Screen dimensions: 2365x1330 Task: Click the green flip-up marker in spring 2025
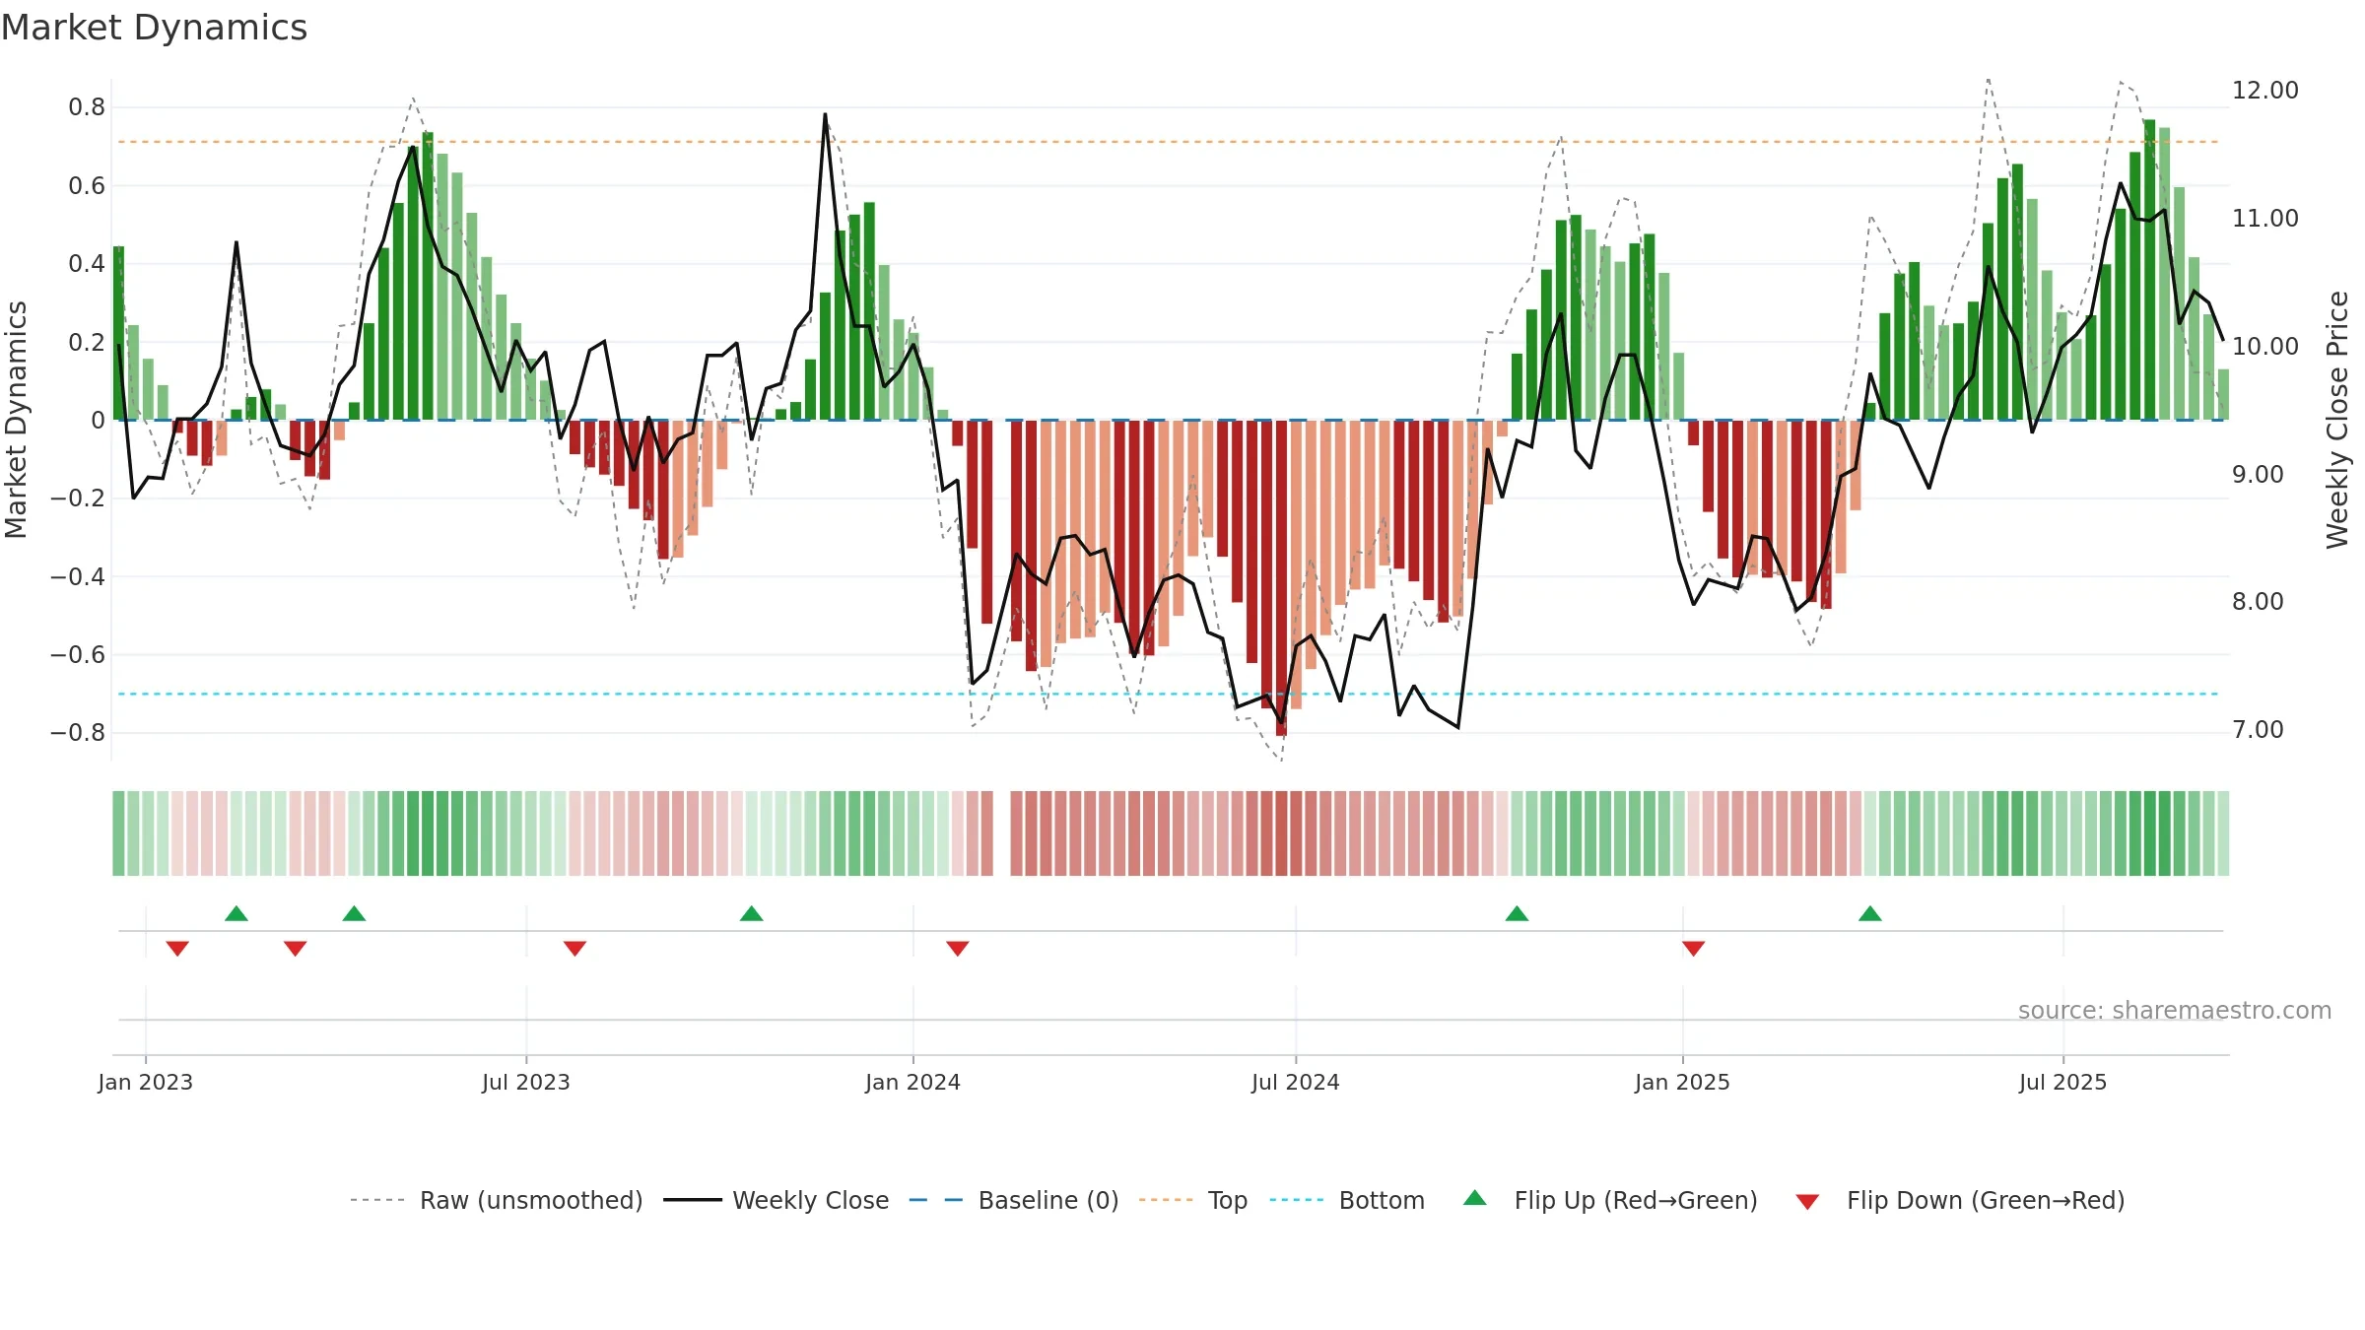(x=1870, y=913)
